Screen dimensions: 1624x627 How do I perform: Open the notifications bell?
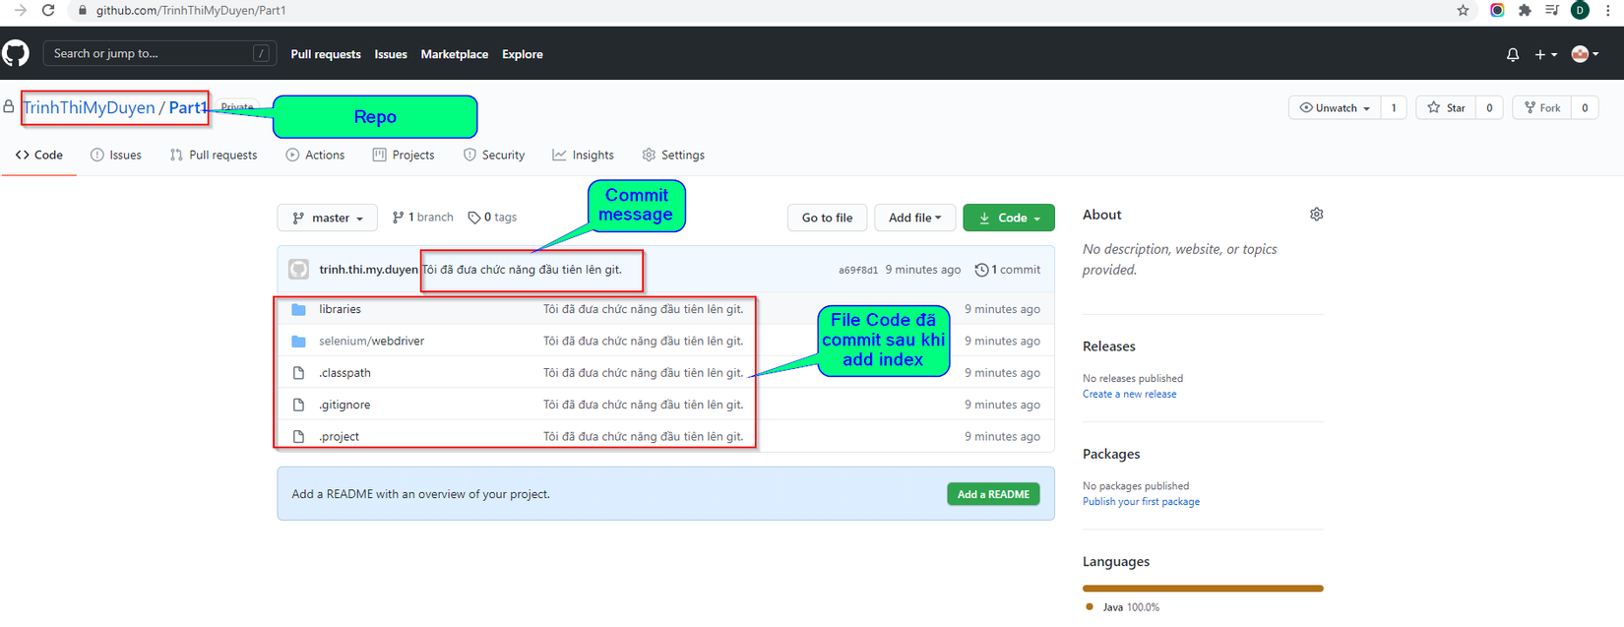pyautogui.click(x=1513, y=55)
